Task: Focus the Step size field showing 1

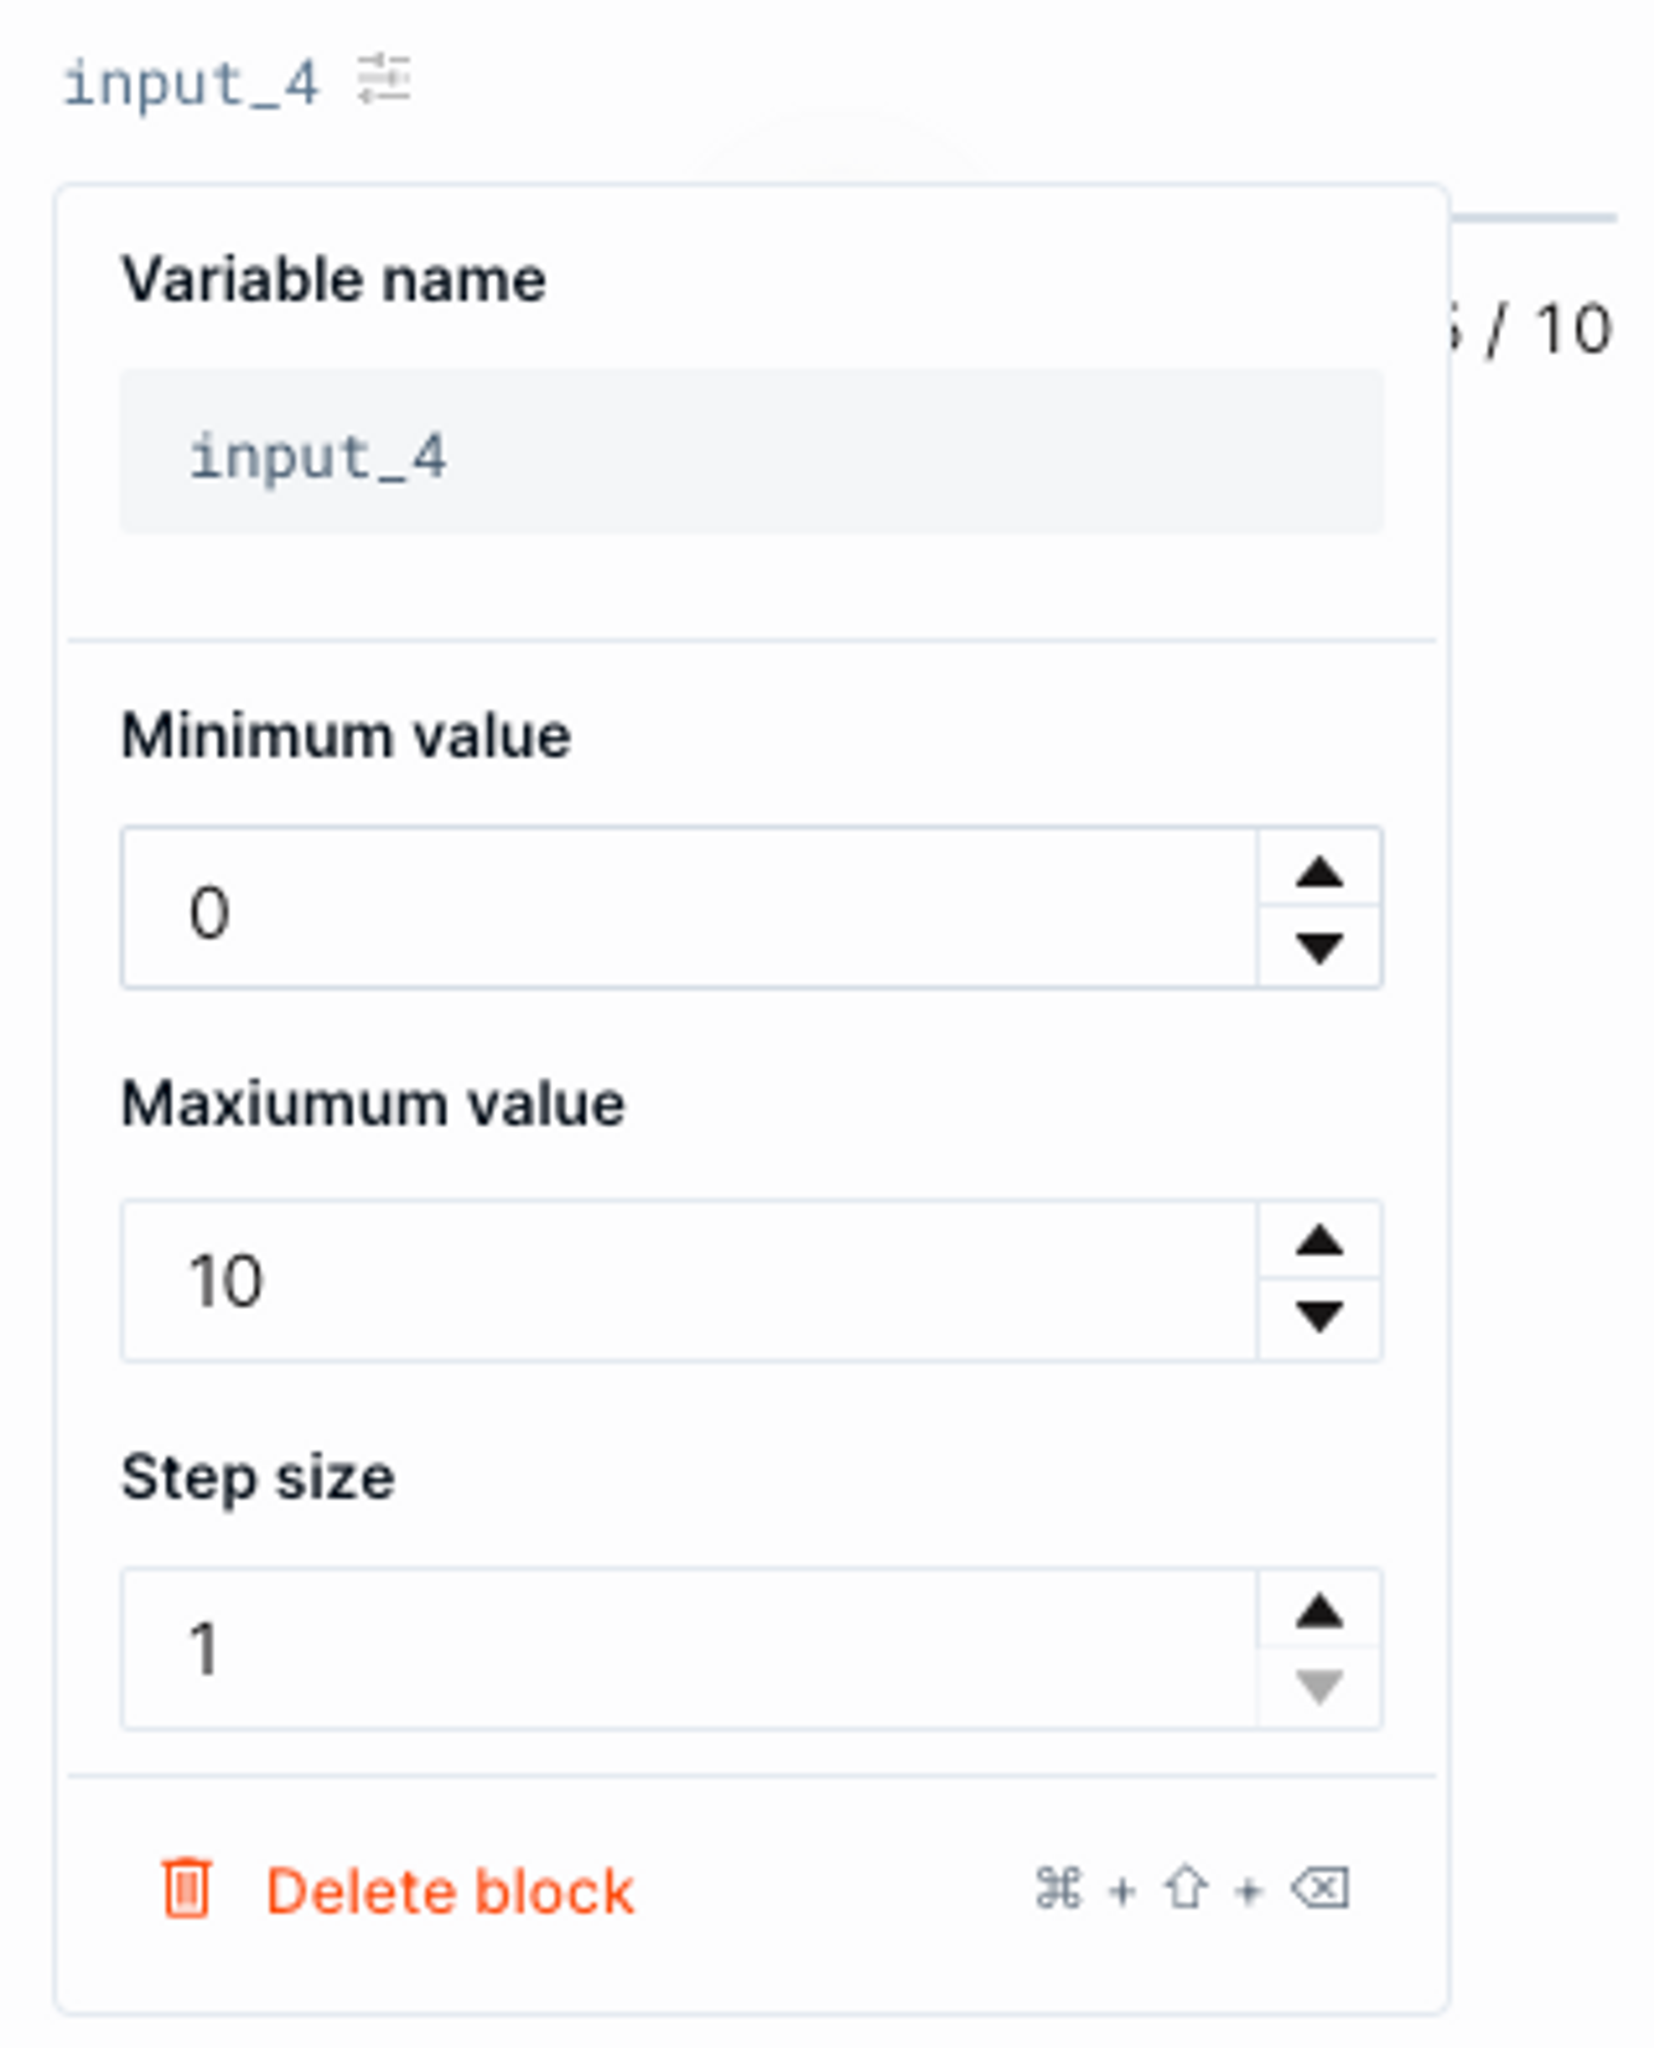Action: point(689,1649)
